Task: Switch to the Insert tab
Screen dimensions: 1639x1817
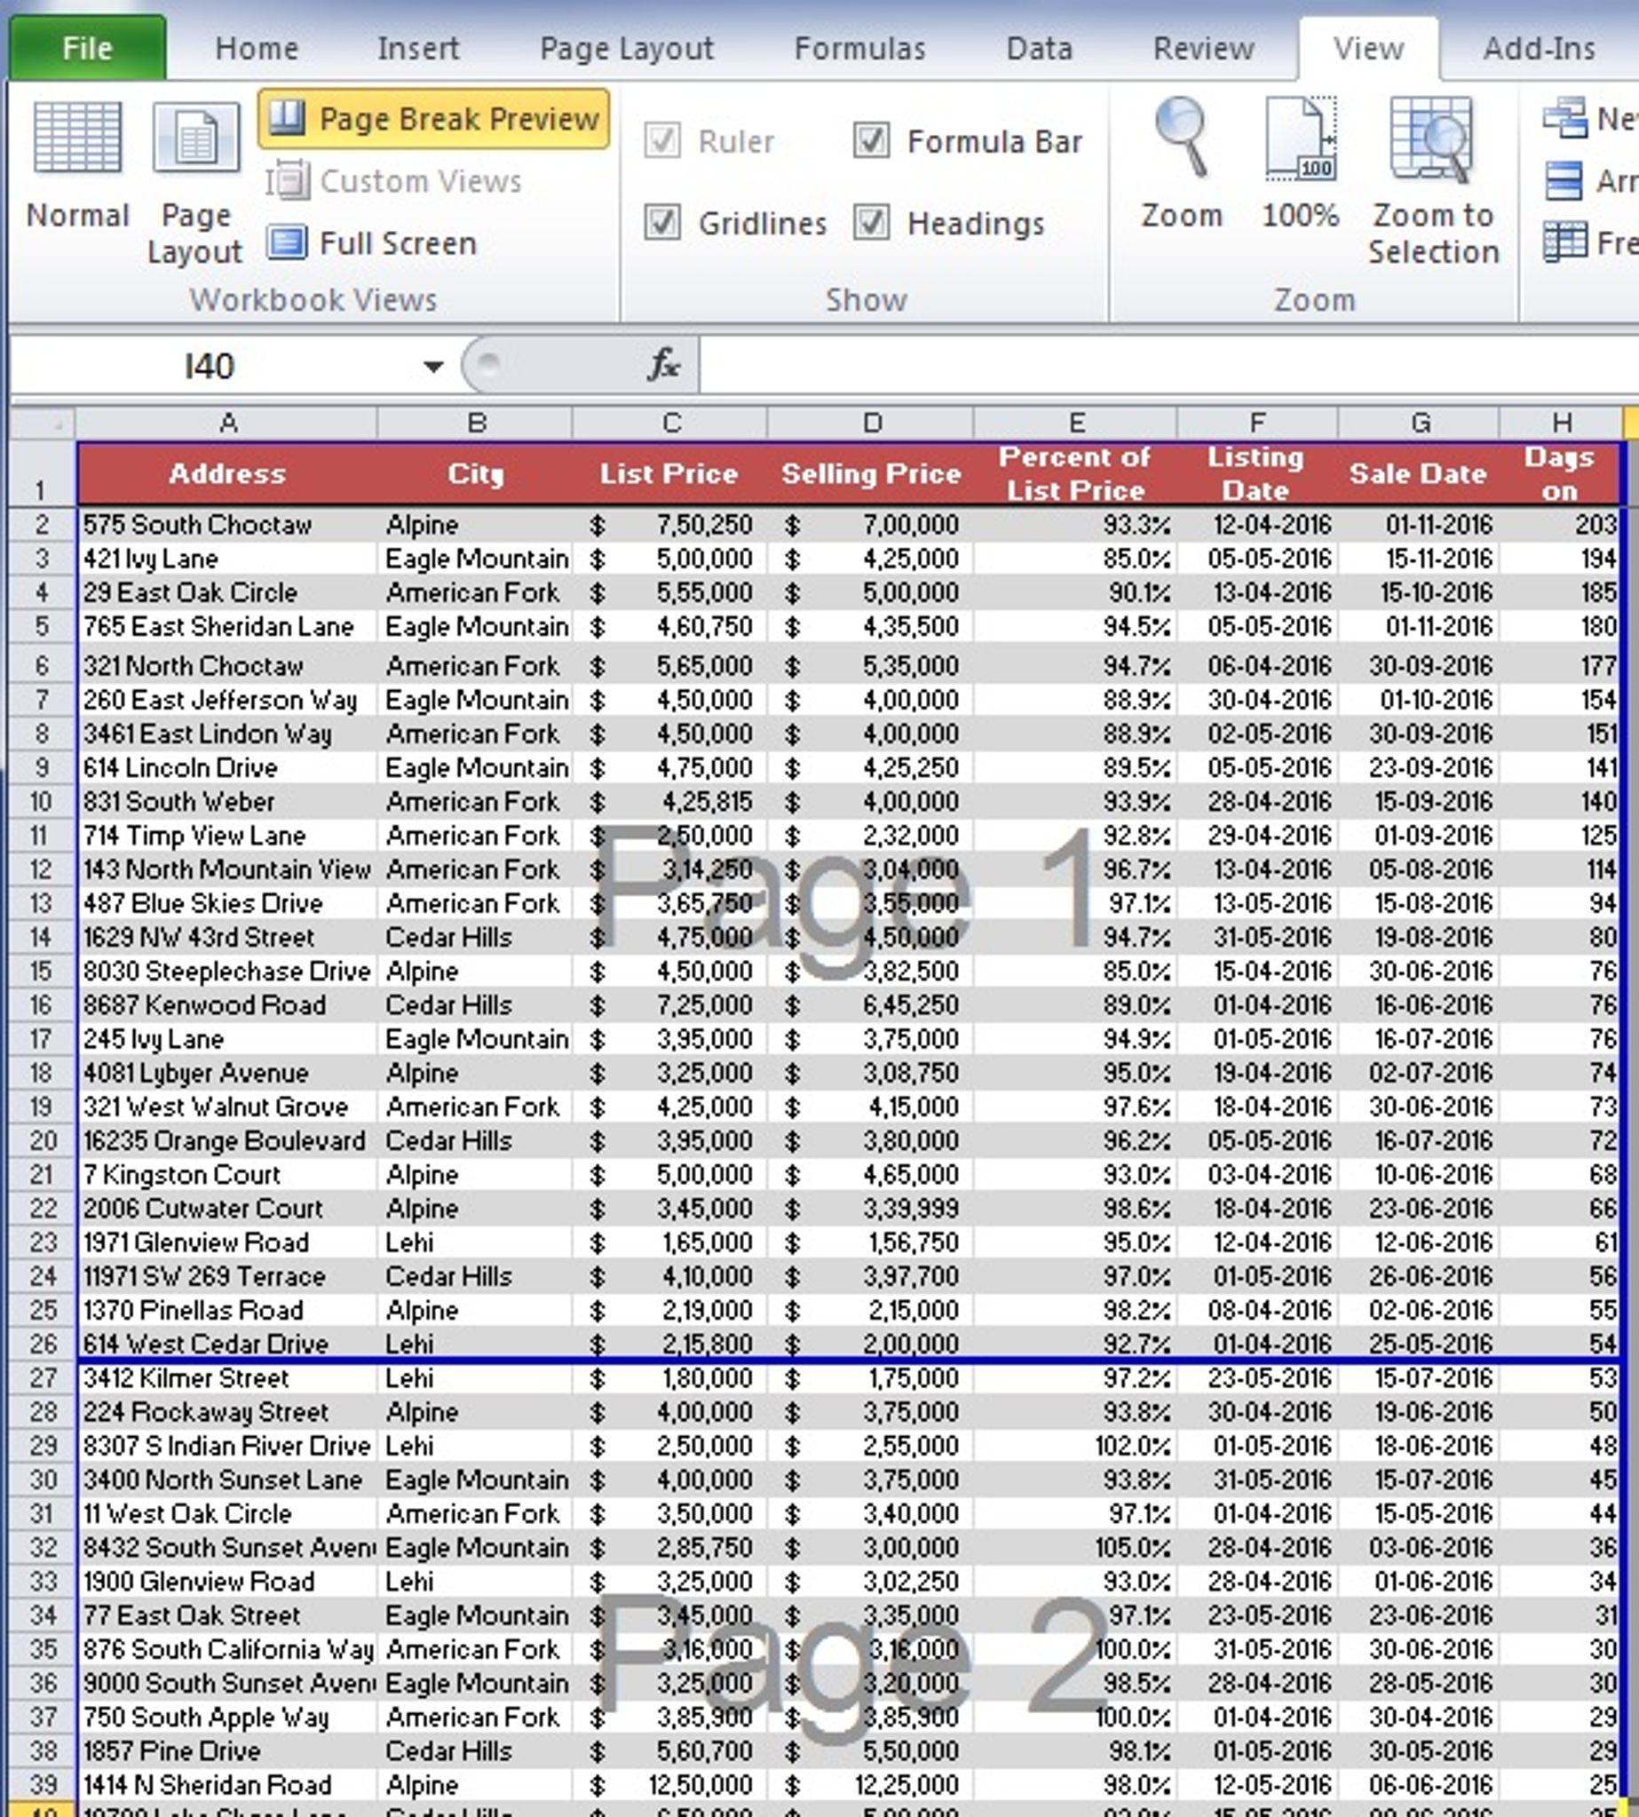Action: [x=418, y=48]
